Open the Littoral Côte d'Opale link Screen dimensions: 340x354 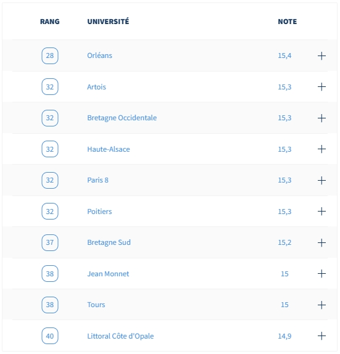[120, 336]
